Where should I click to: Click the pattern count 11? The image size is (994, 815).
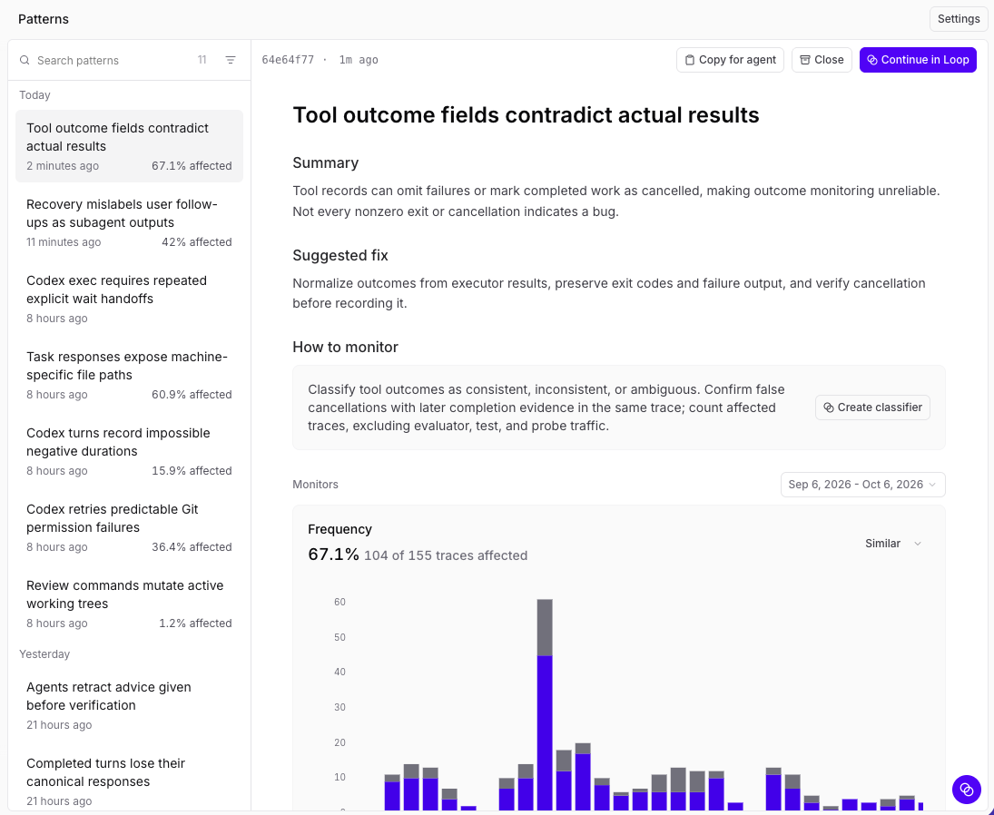pos(202,60)
